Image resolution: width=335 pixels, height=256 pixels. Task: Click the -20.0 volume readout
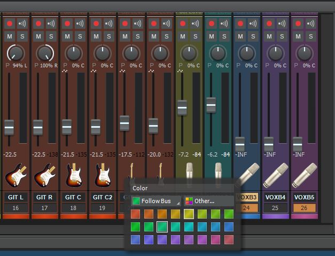pyautogui.click(x=155, y=154)
